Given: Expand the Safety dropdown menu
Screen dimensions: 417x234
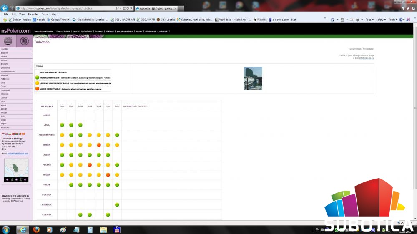Looking at the screenshot, I should pos(381,20).
